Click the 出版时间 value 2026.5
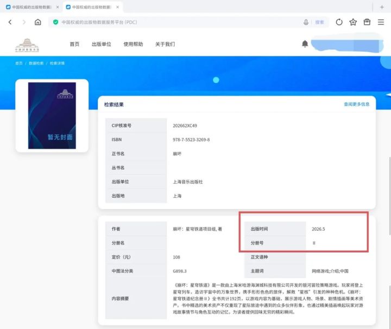391x329 pixels. (x=318, y=229)
